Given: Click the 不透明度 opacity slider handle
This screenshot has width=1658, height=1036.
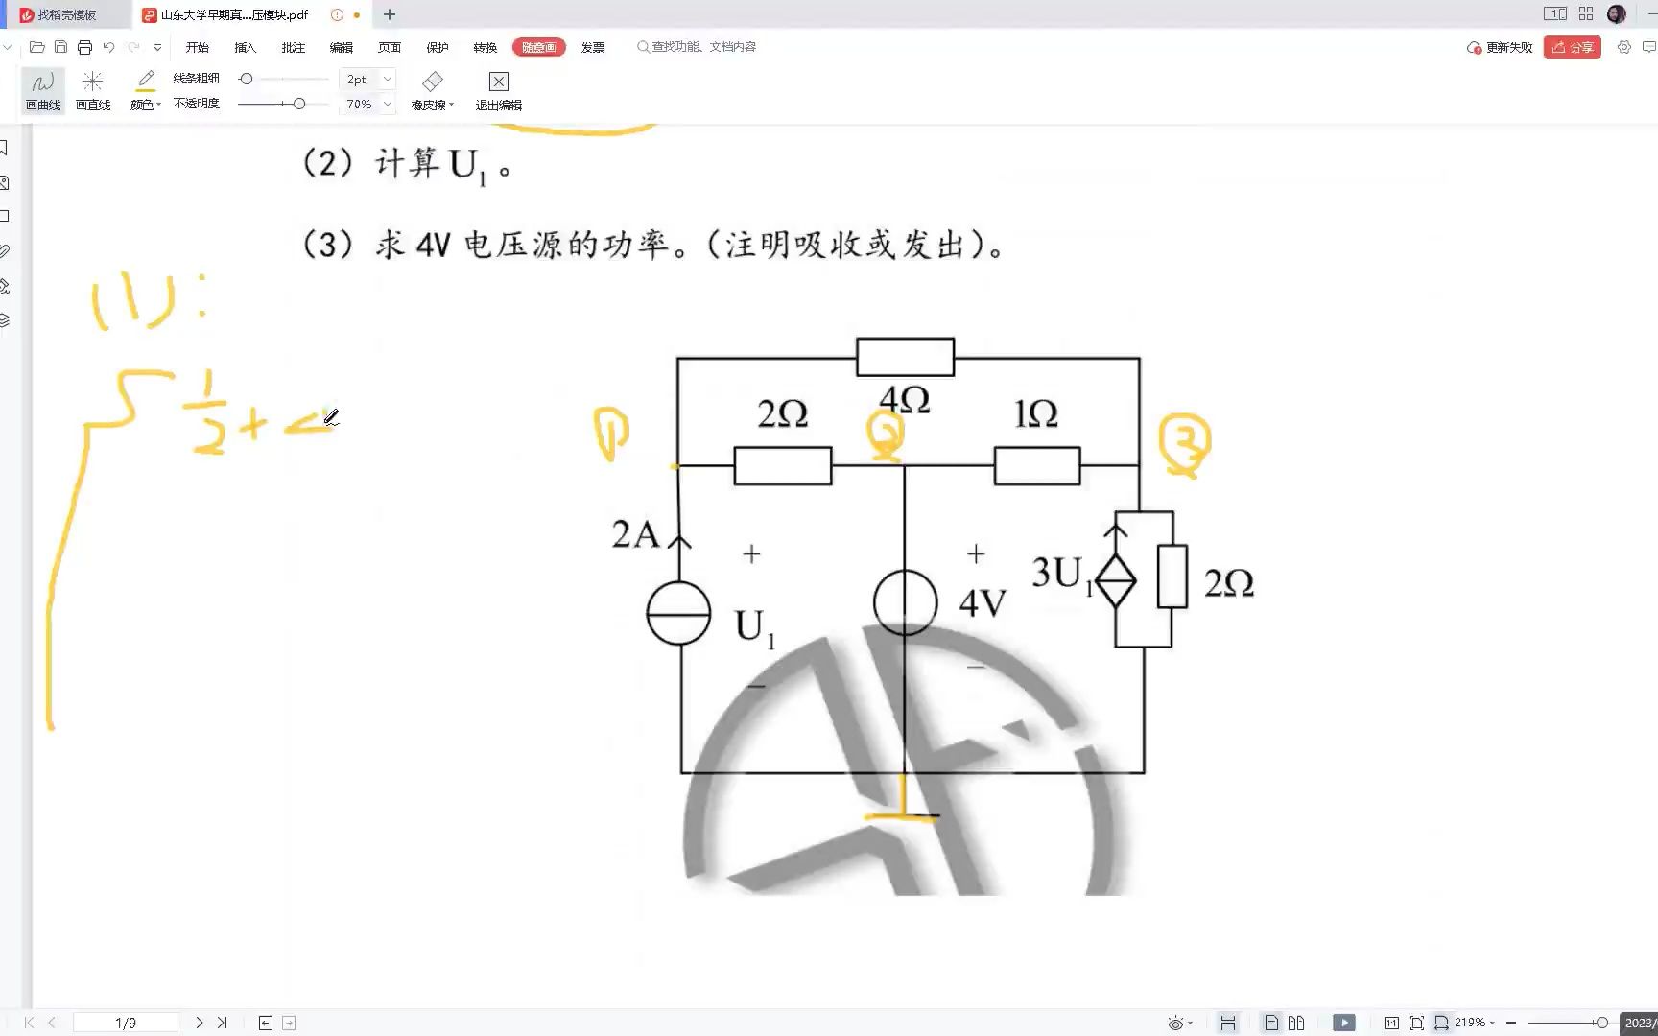Looking at the screenshot, I should [299, 104].
